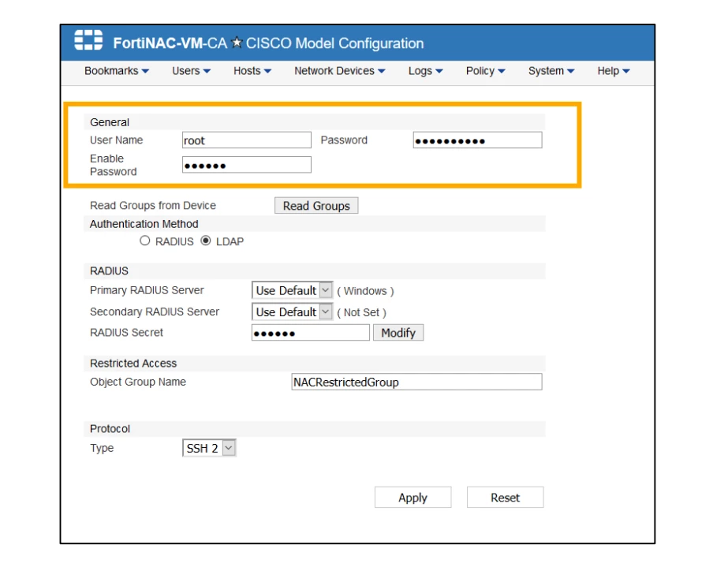Viewport: 713px width, 582px height.
Task: Open the Help menu
Action: [613, 71]
